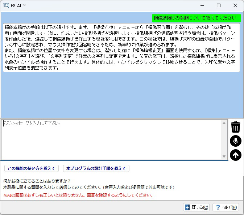Click the trash can icon to clear chat
Image resolution: width=244 pixels, height=215 pixels.
(236, 127)
